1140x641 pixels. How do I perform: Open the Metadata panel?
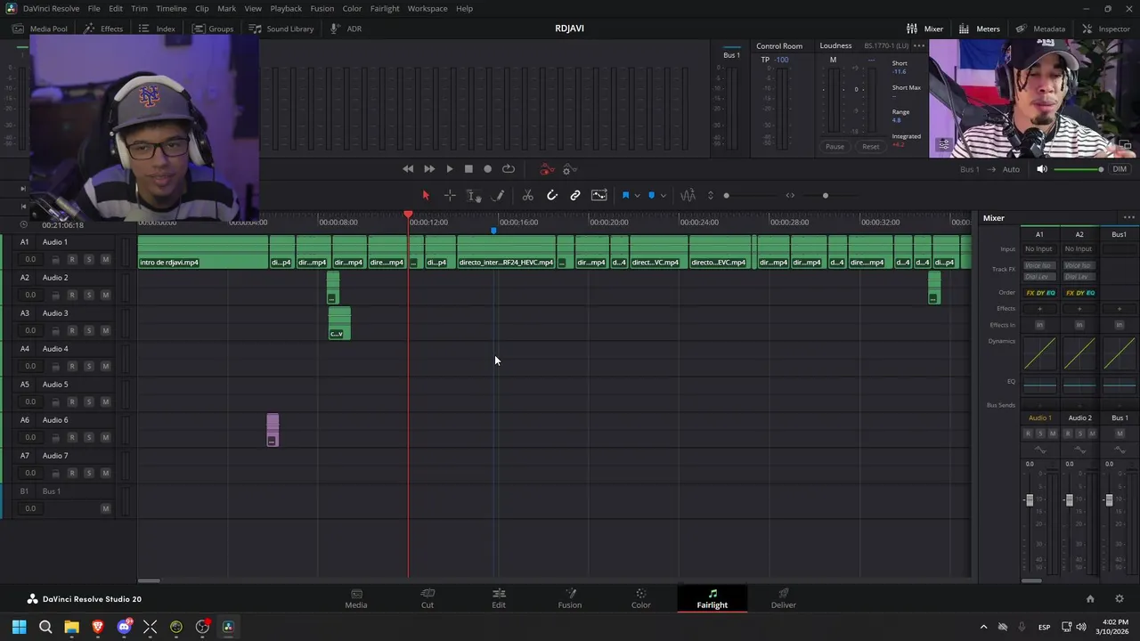click(x=1040, y=28)
